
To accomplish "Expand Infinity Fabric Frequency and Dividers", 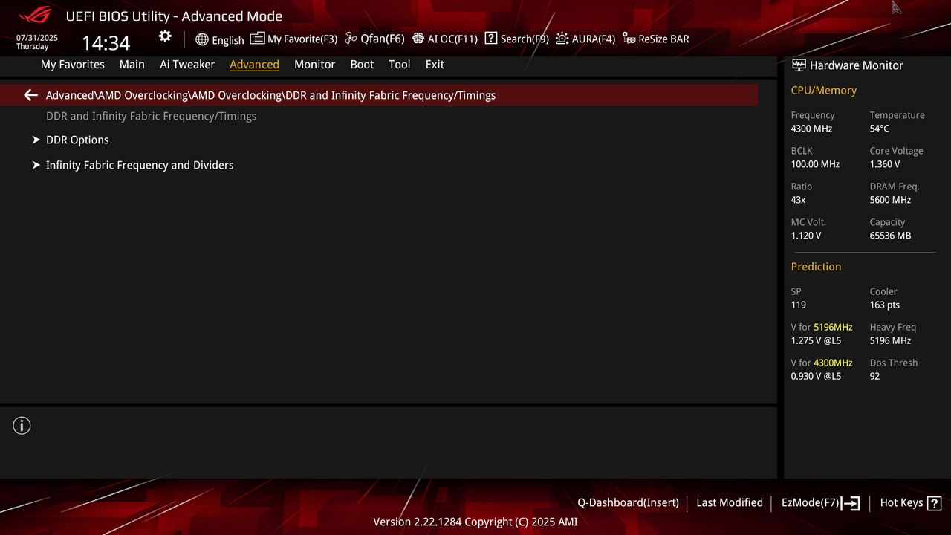I will click(x=140, y=165).
